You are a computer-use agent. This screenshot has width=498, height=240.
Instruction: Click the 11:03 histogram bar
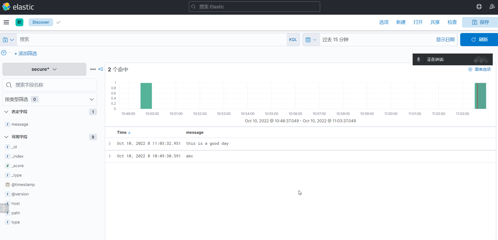pyautogui.click(x=480, y=96)
